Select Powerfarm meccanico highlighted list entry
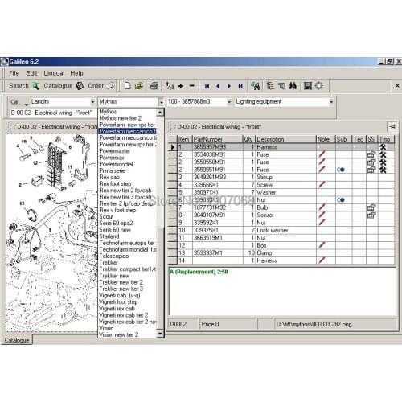402x402 pixels. click(x=127, y=131)
